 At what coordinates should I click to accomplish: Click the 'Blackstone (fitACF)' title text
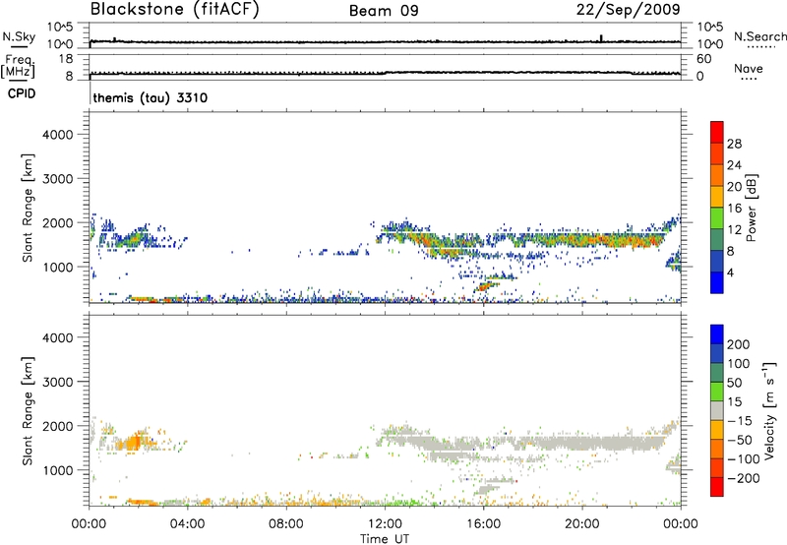[x=174, y=10]
